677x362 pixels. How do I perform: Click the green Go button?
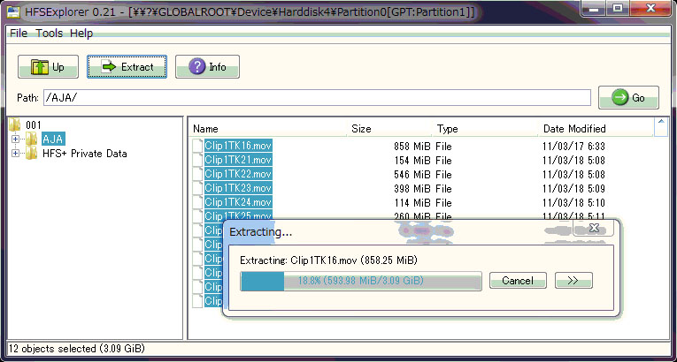[628, 98]
